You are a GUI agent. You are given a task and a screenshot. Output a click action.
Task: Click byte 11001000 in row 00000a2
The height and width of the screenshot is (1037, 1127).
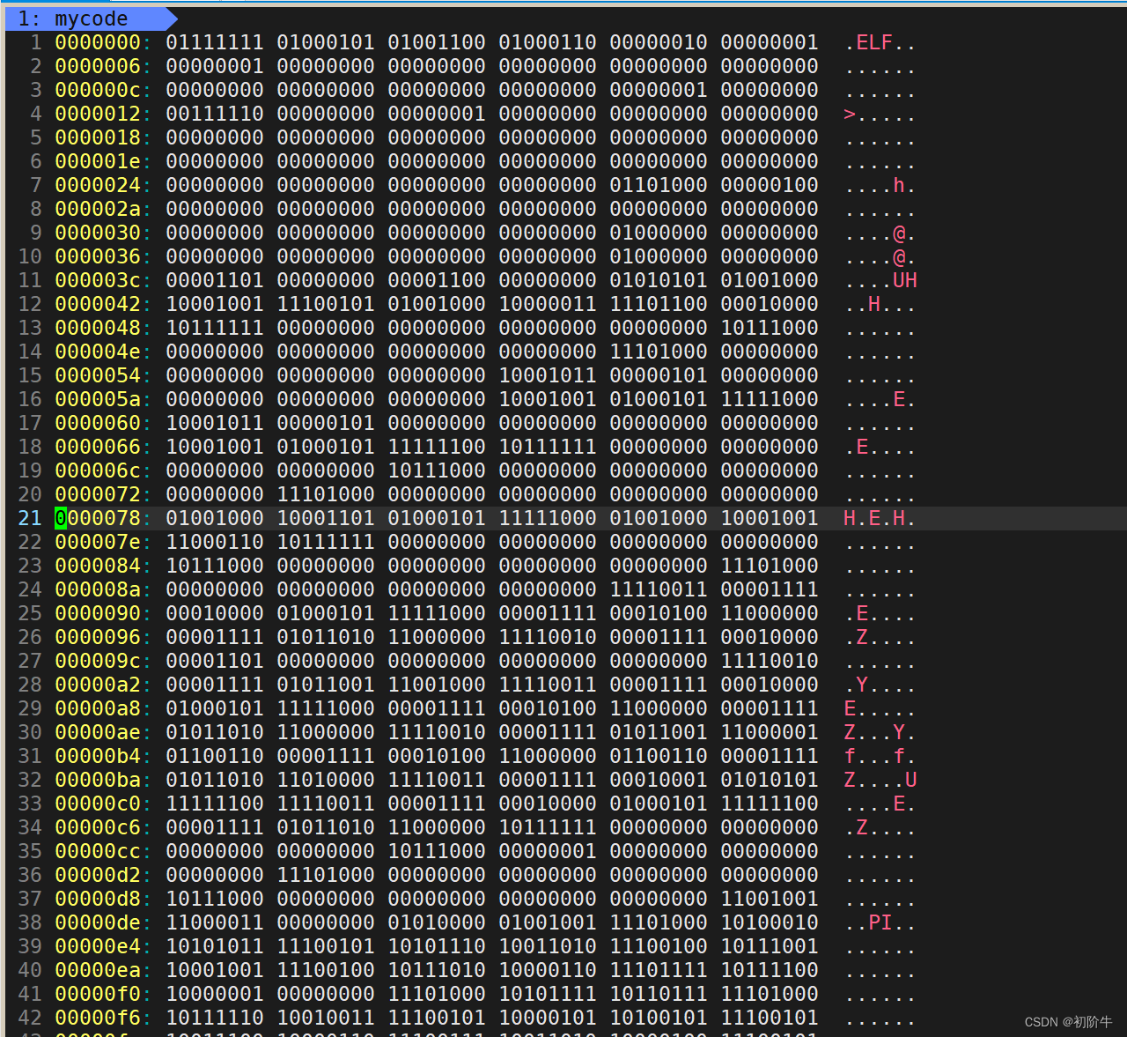(437, 685)
